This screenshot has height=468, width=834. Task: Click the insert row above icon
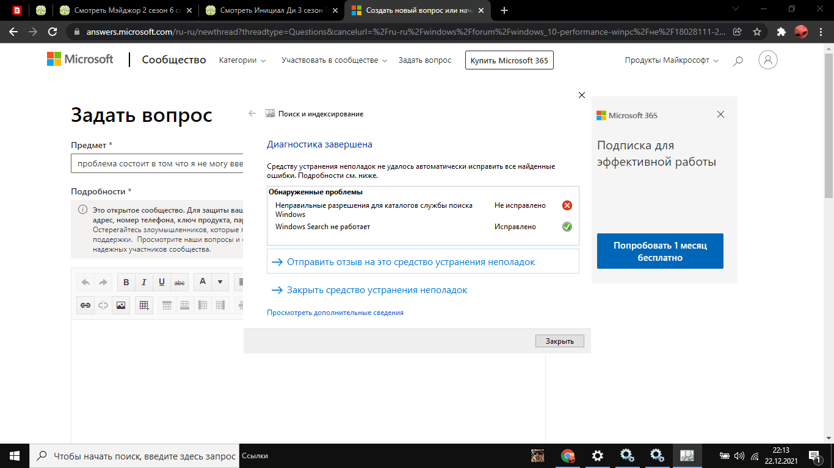(x=167, y=305)
